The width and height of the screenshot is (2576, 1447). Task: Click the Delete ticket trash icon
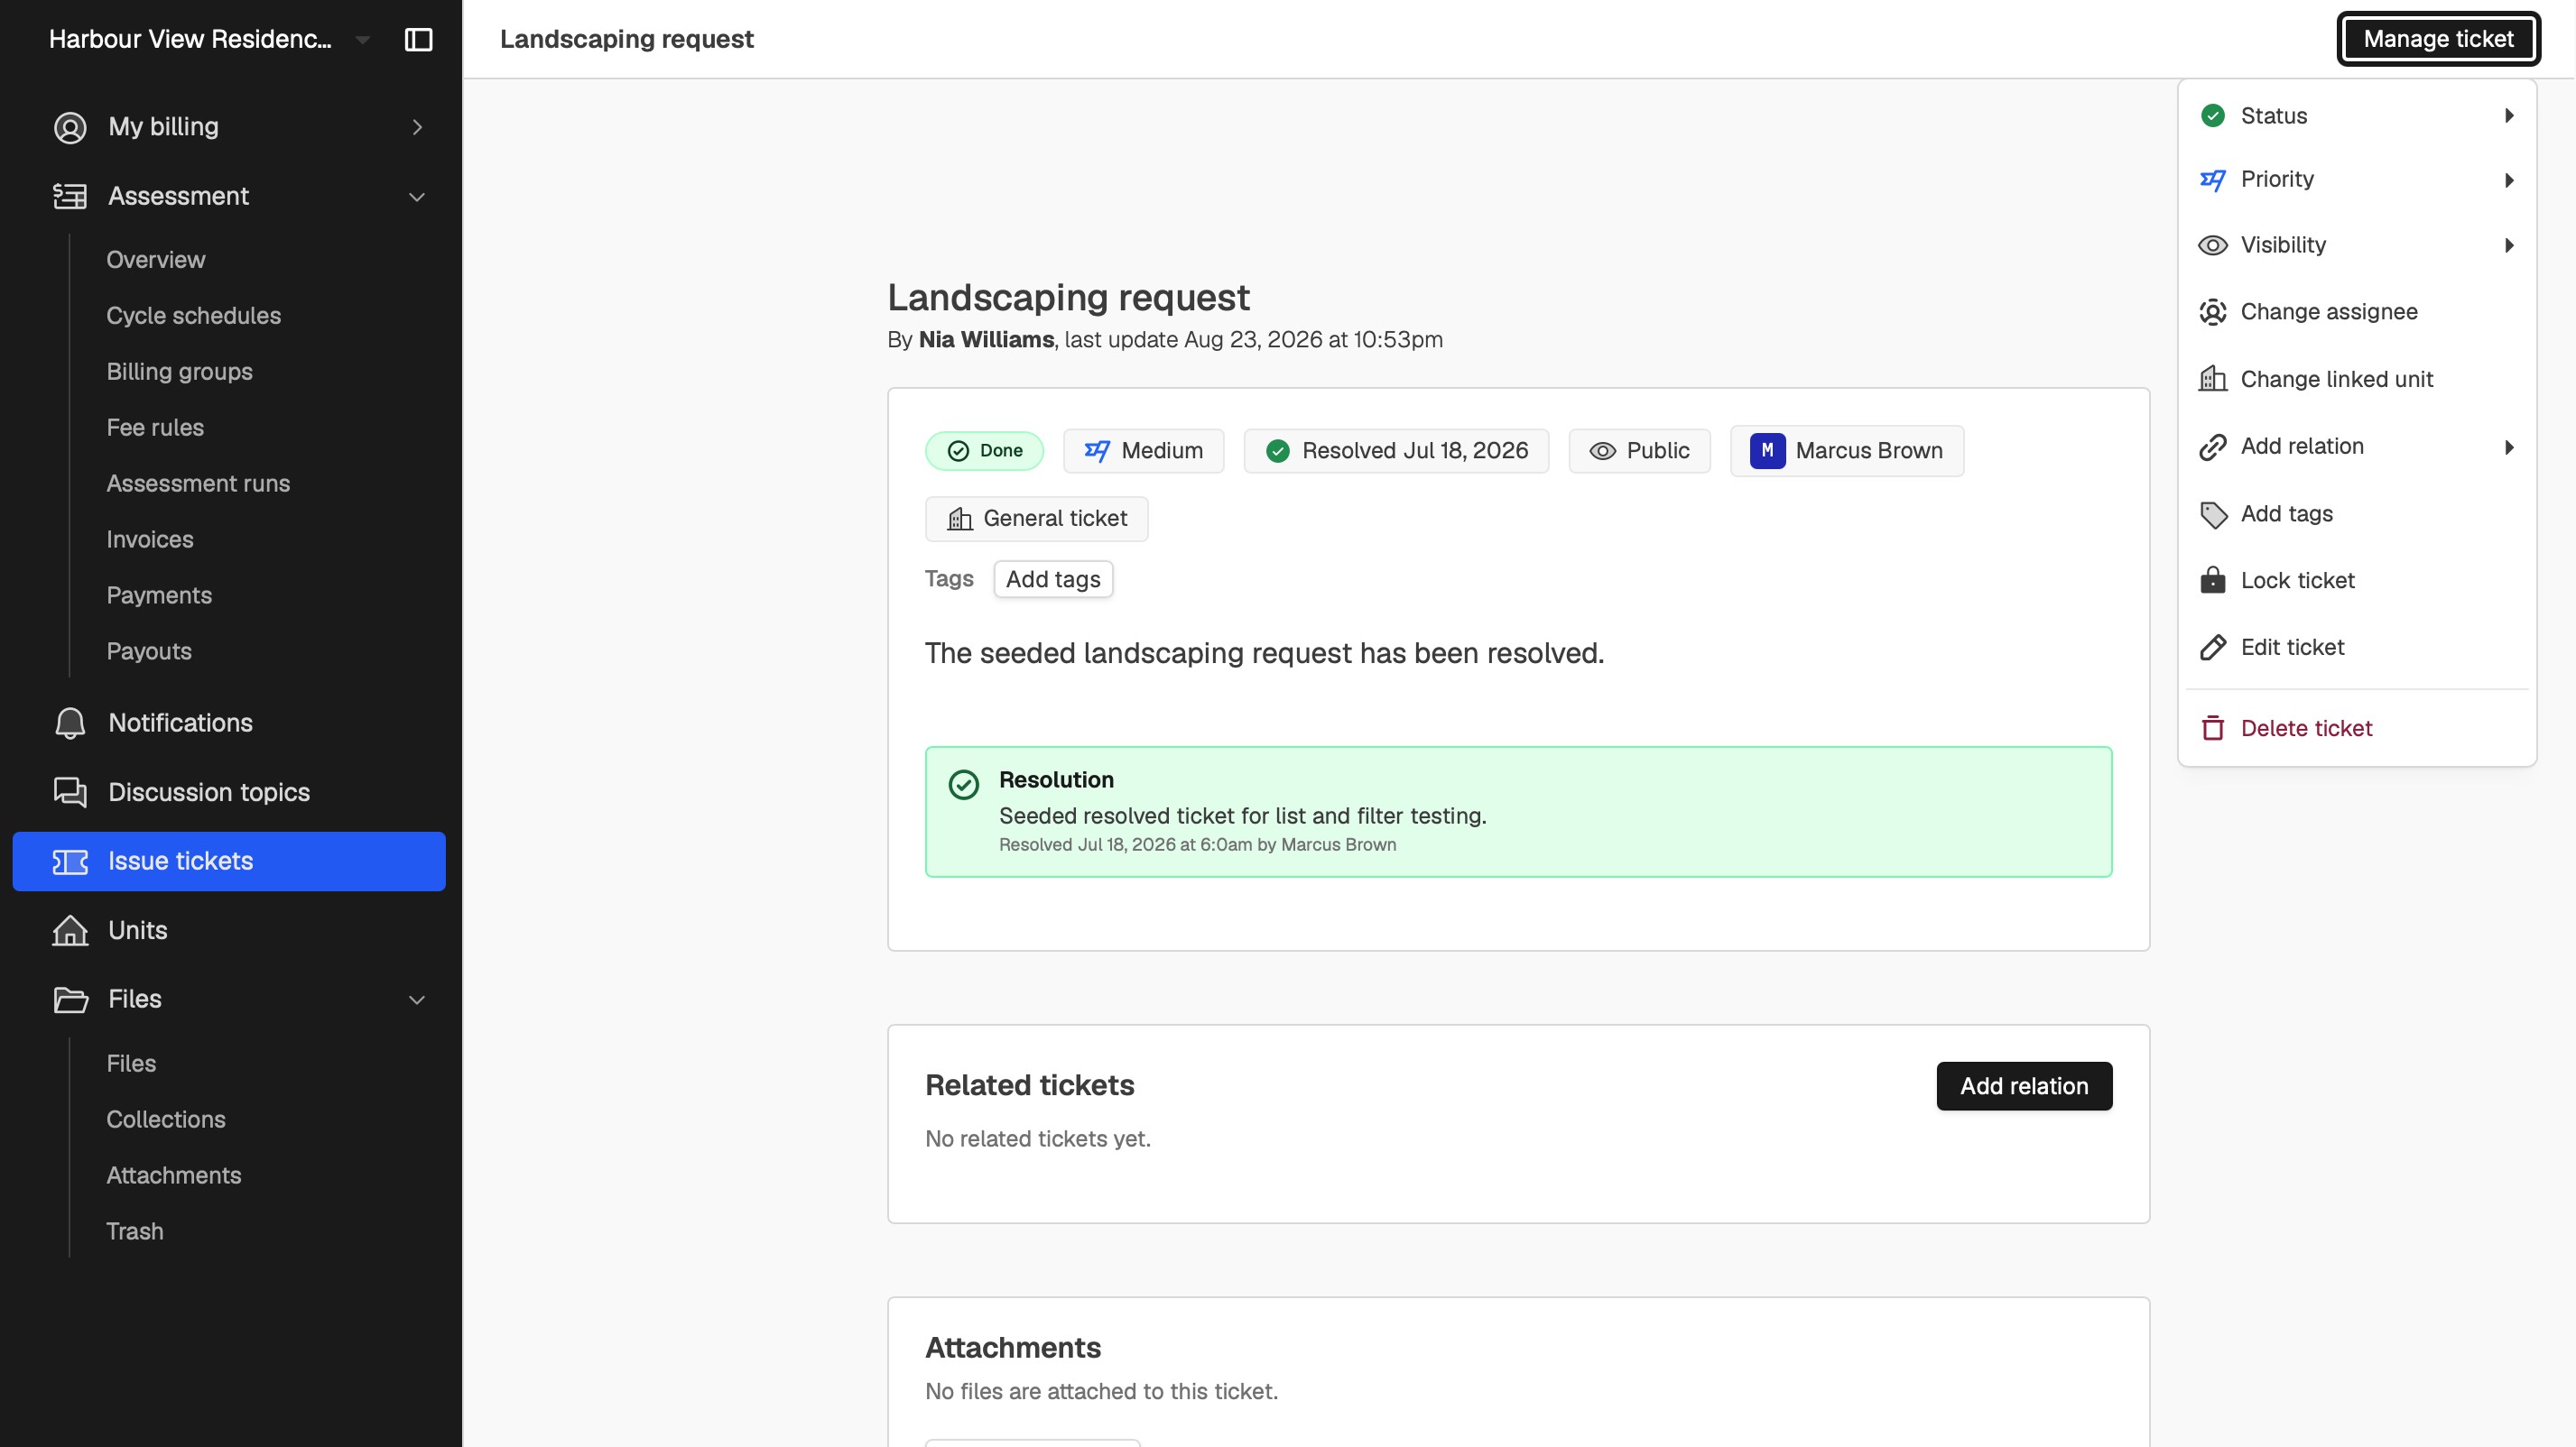[x=2212, y=727]
